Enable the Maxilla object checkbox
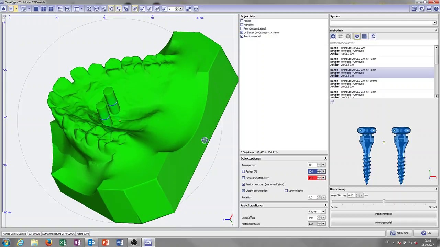Screen dimensions: 440x247 click(242, 21)
